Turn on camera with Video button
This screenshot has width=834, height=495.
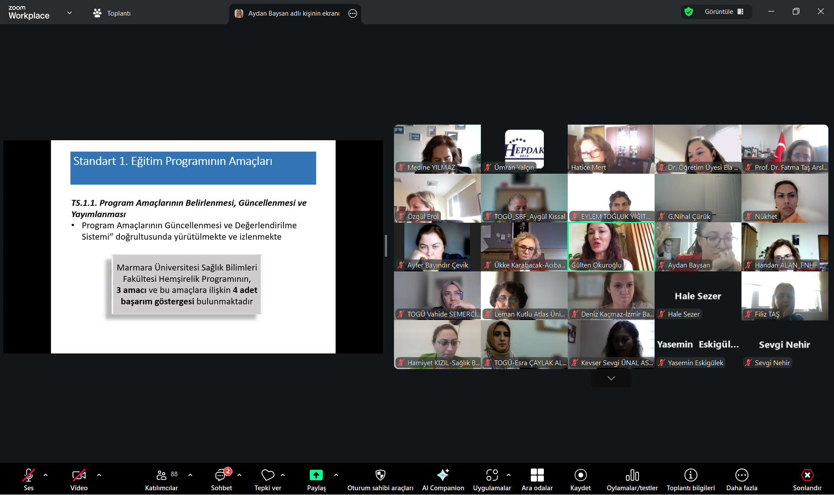tap(79, 475)
